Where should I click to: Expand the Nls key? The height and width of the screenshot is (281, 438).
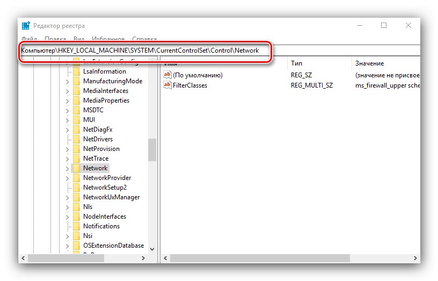pos(67,207)
